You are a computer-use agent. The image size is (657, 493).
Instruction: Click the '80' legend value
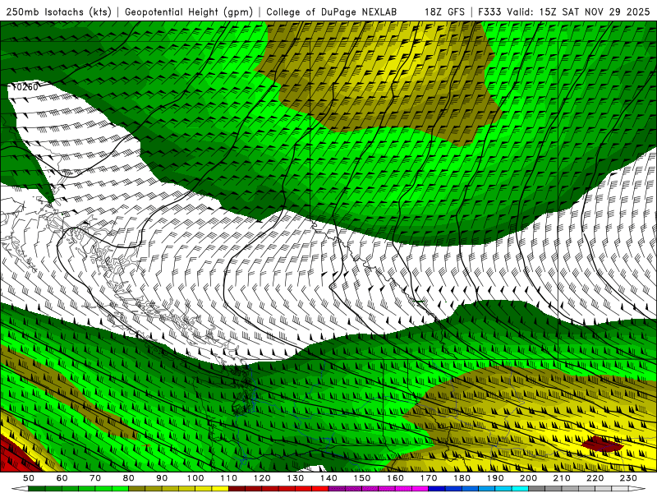tap(129, 478)
